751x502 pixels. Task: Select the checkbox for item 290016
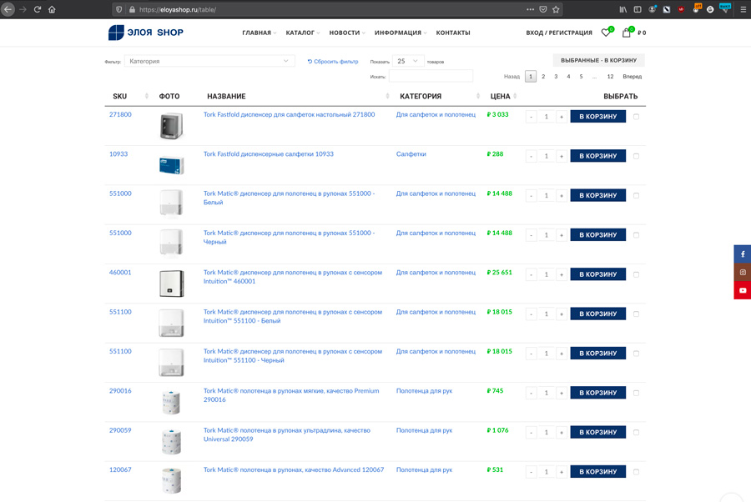pyautogui.click(x=636, y=392)
